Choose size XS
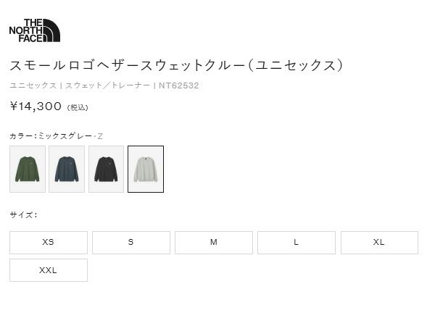This screenshot has height=326, width=435. (x=49, y=243)
